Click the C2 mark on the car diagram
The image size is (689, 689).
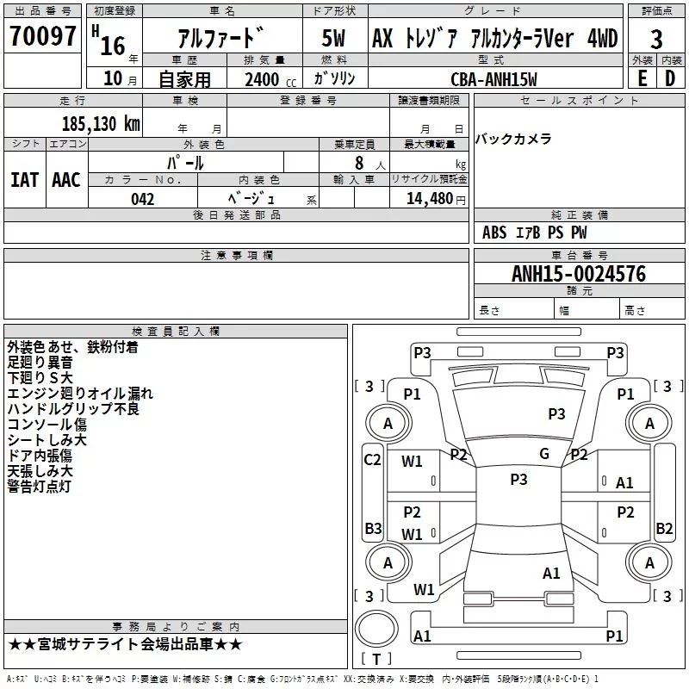point(372,459)
